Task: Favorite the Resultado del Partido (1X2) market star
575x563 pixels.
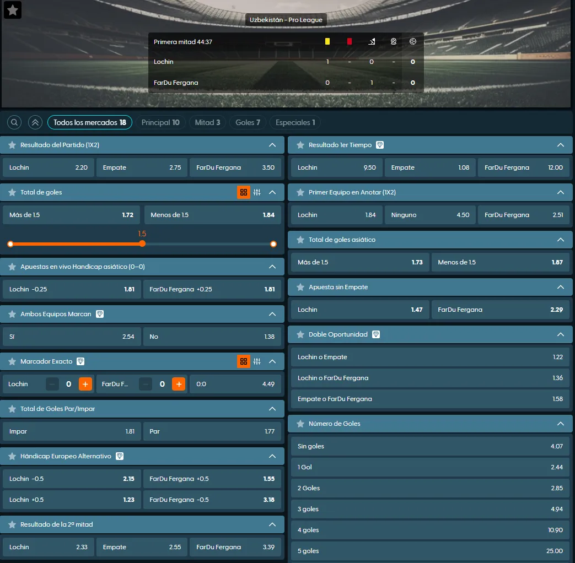Action: click(12, 145)
